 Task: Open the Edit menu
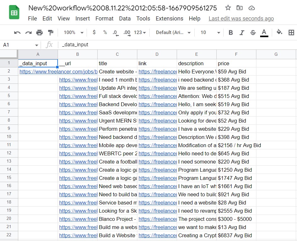[x=47, y=19]
